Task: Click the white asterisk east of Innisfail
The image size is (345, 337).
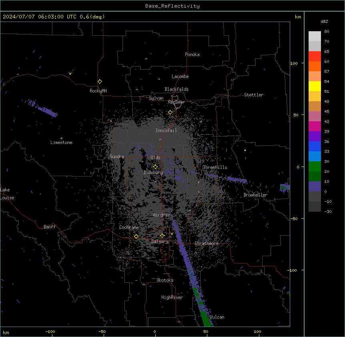Action: click(201, 122)
